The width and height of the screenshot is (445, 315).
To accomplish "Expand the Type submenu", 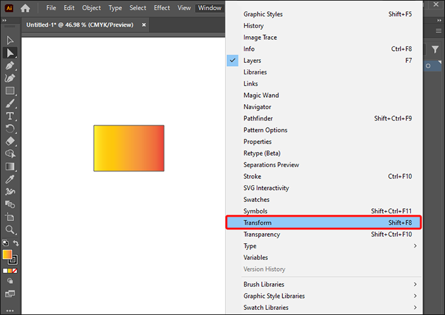I will [324, 246].
